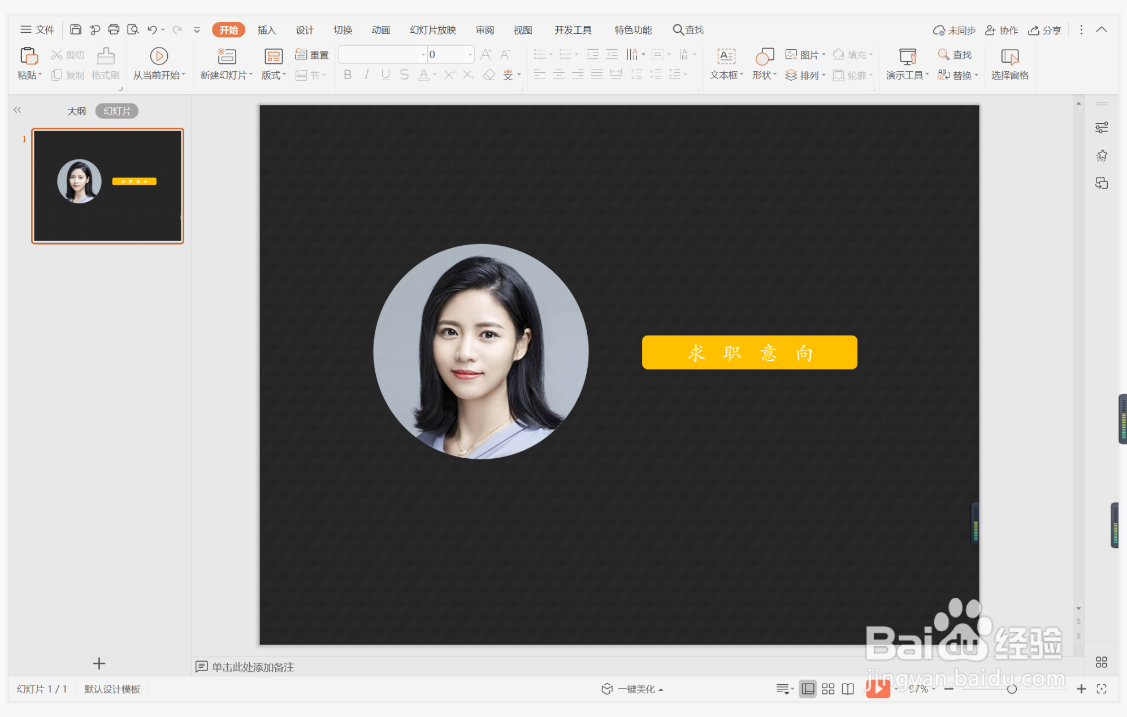
Task: Toggle Strikethrough formatting
Action: point(404,75)
